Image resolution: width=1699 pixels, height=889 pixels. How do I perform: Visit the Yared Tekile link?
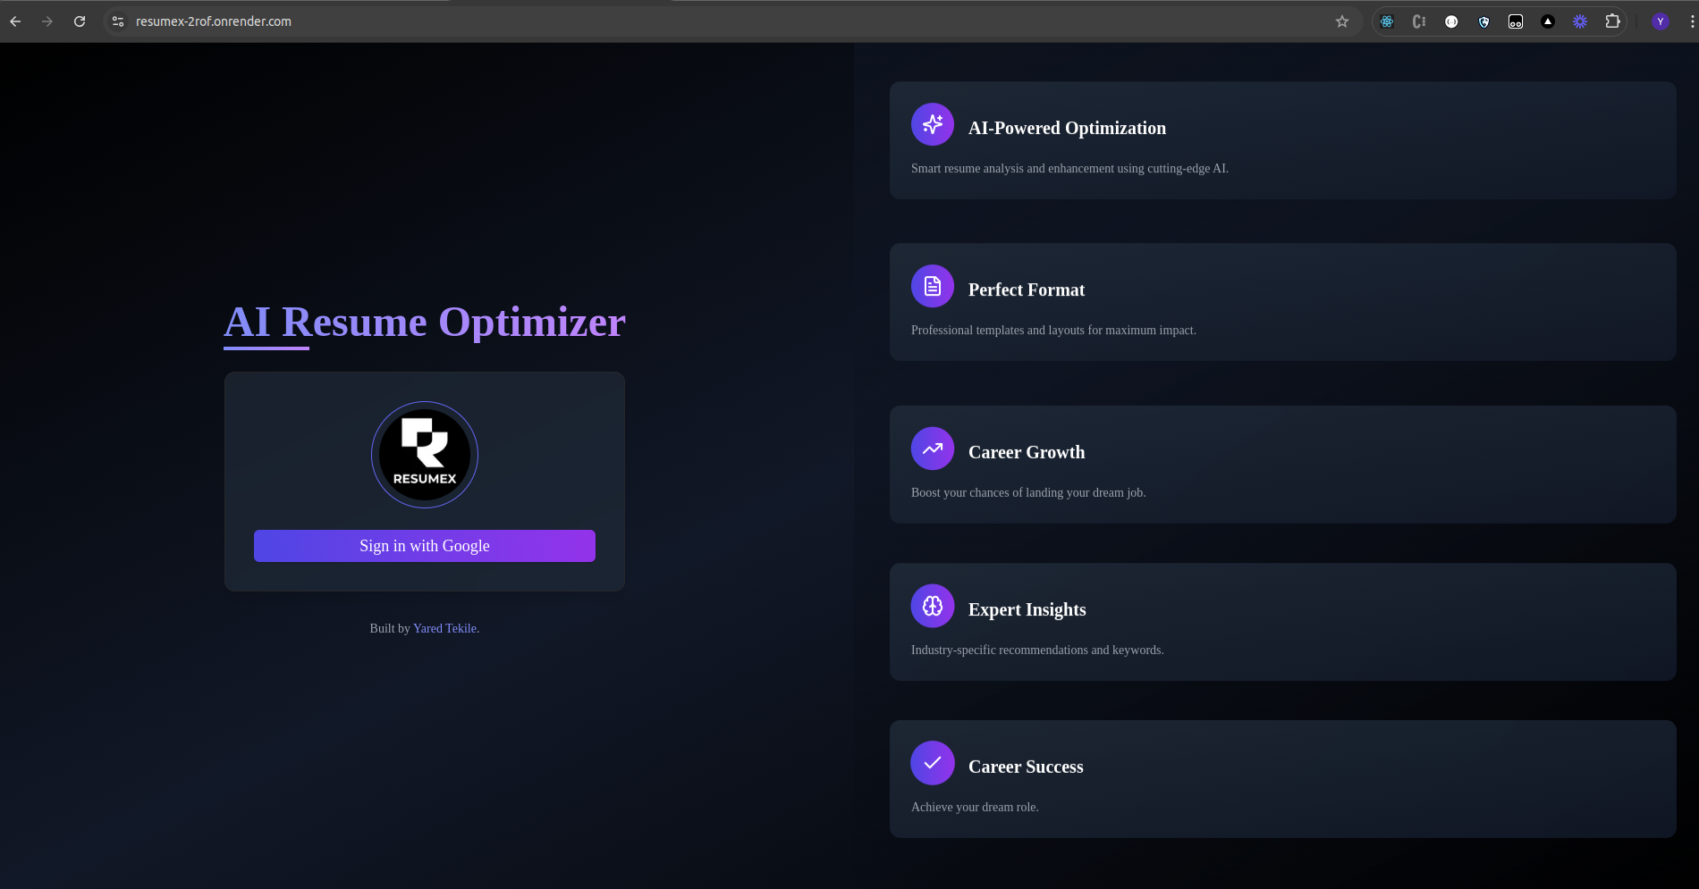coord(444,628)
